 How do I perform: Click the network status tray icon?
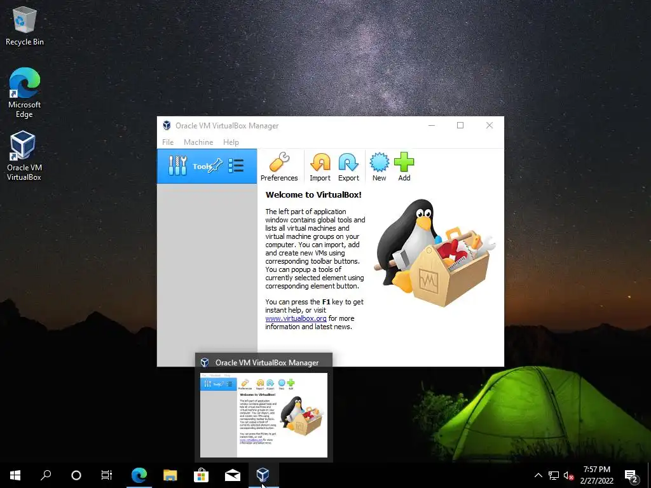[554, 475]
